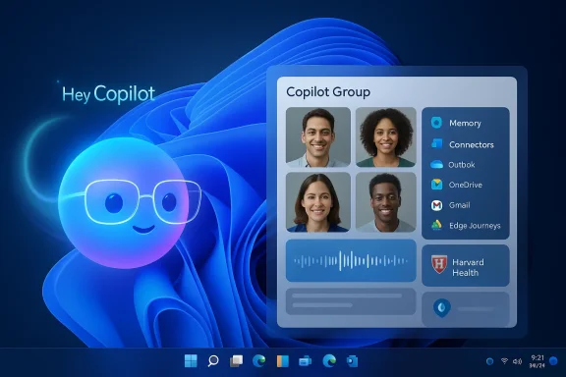The image size is (566, 377).
Task: Open the volume speaker tray icon
Action: pyautogui.click(x=517, y=361)
